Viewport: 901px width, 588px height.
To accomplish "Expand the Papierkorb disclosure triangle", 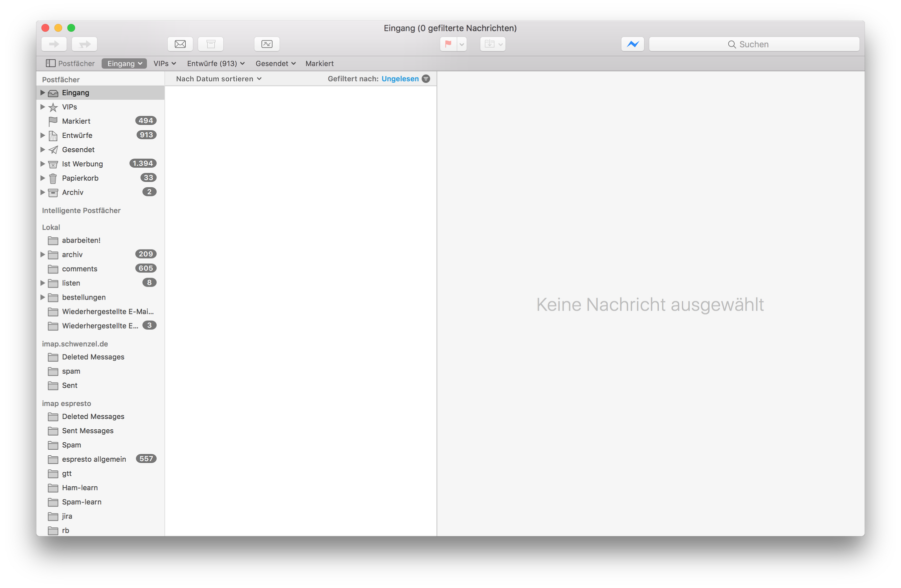I will click(x=43, y=178).
